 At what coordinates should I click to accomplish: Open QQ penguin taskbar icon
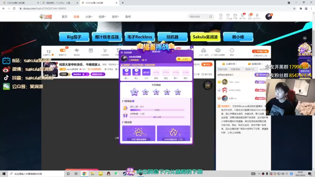(109, 174)
